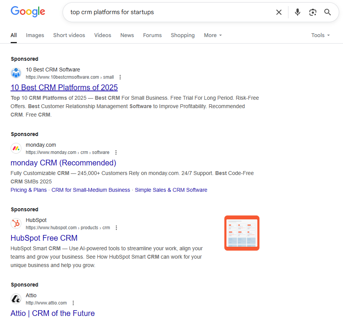Open the three-dot menu beside HubSpot result

tap(116, 227)
